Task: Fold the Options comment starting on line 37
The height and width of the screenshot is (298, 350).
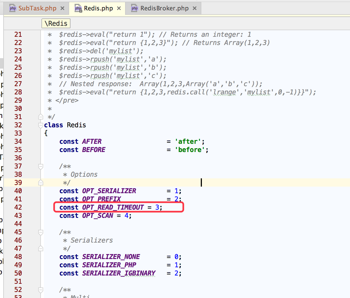Action: [x=41, y=166]
